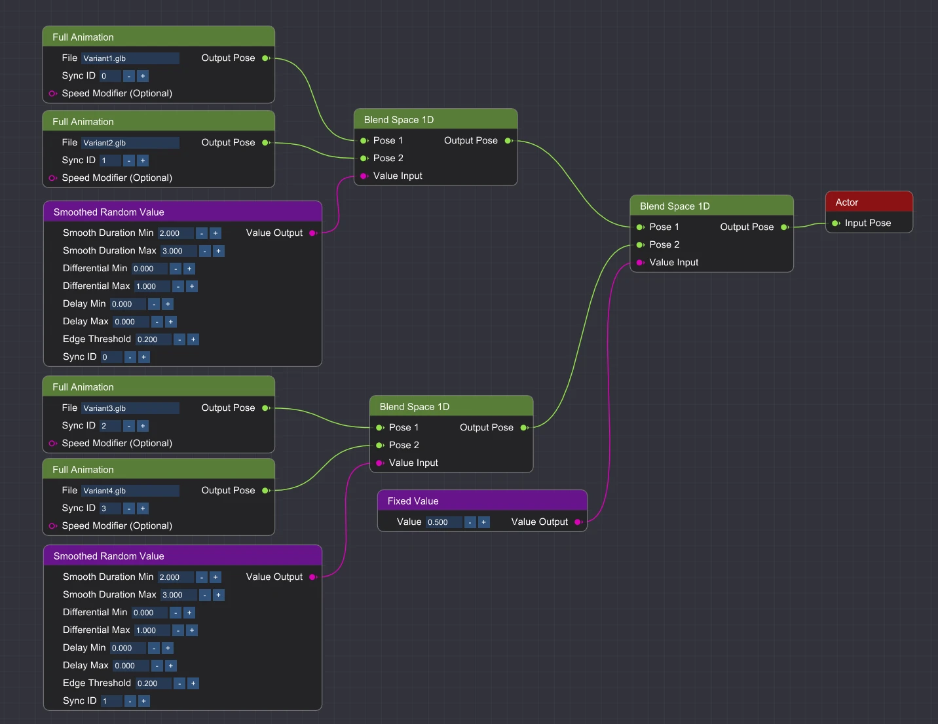Select the Fixed Value node header
Screen dimensions: 938x724
[481, 501]
